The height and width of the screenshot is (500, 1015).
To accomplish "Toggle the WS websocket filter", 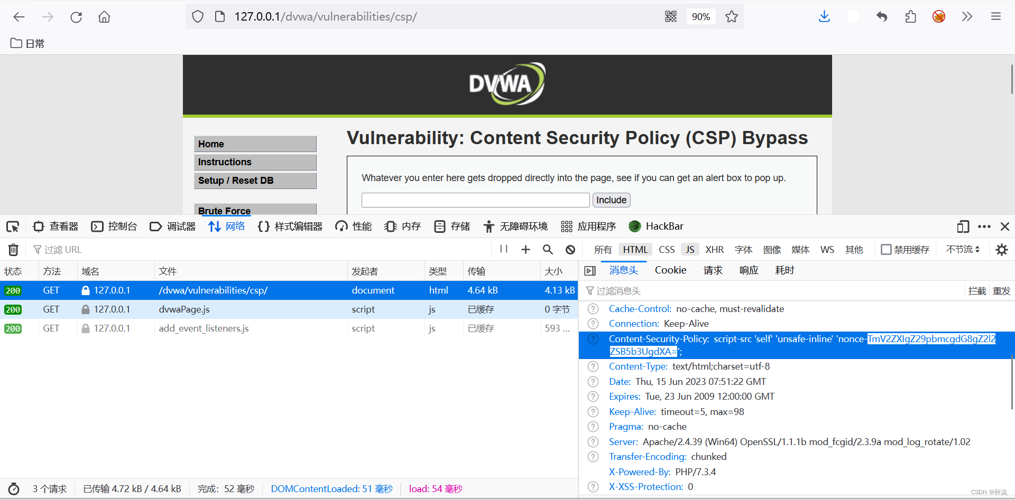I will tap(827, 250).
